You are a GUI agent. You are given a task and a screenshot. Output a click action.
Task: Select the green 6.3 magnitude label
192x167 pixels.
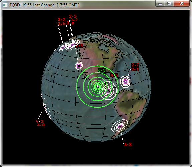[102, 70]
